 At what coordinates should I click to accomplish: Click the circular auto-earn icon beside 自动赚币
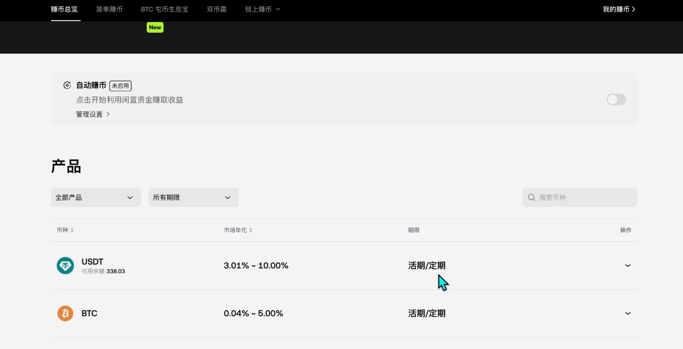(x=67, y=85)
